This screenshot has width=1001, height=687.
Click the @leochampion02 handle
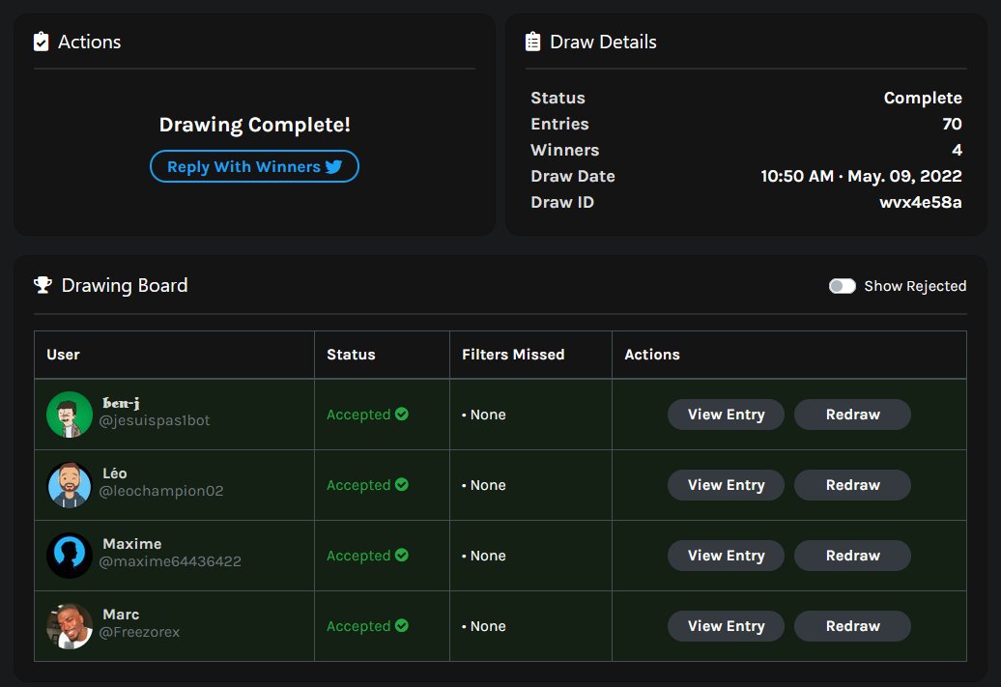tap(161, 491)
